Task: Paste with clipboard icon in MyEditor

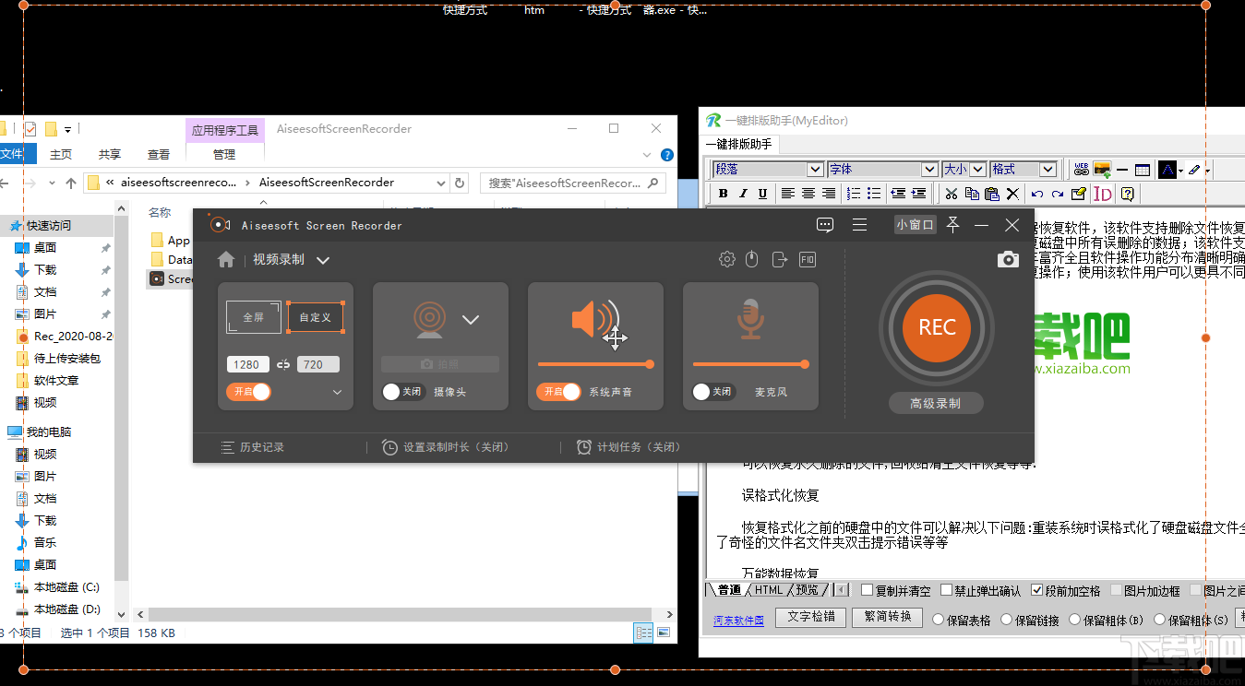Action: (992, 194)
